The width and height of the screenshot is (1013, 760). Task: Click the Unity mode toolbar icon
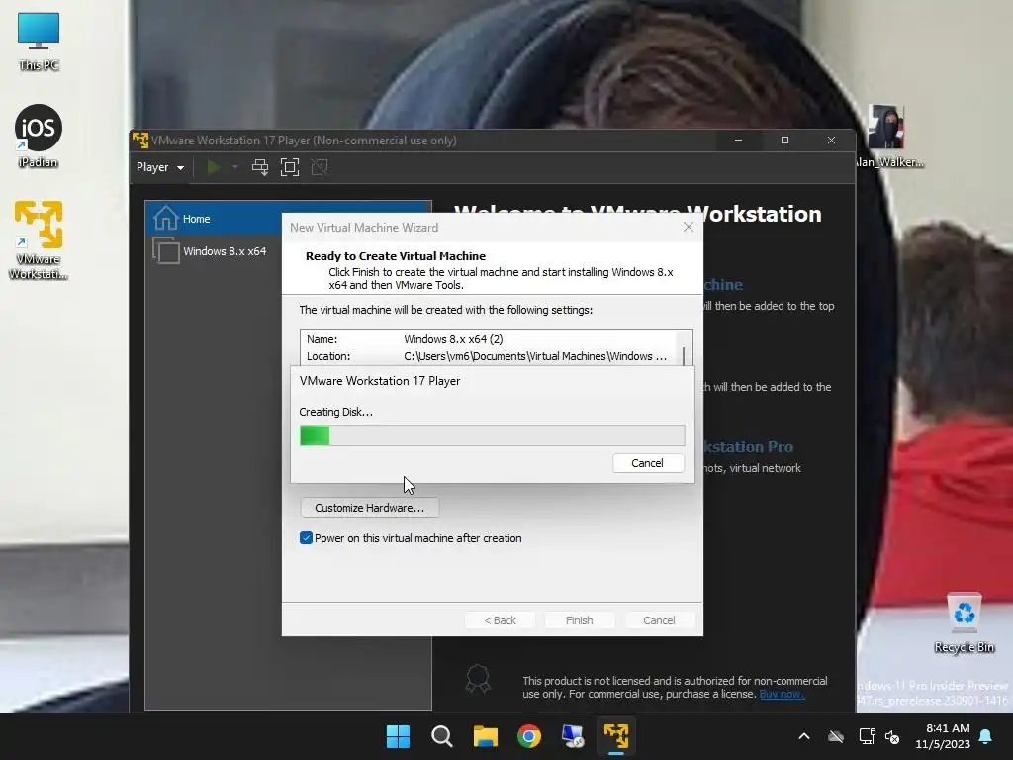point(320,167)
